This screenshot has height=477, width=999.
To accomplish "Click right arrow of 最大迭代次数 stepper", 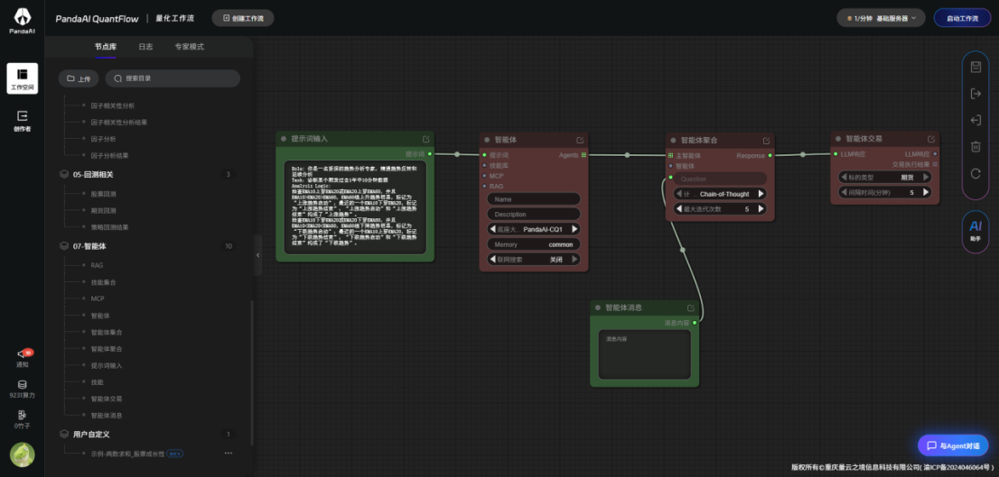I will 761,209.
